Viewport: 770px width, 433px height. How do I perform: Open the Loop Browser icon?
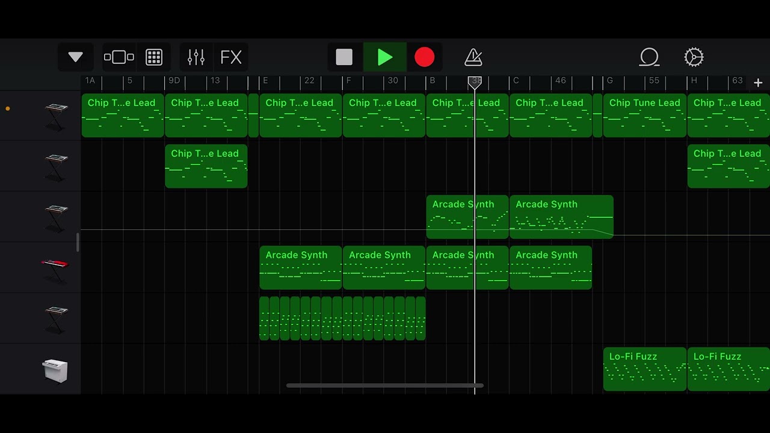(650, 57)
